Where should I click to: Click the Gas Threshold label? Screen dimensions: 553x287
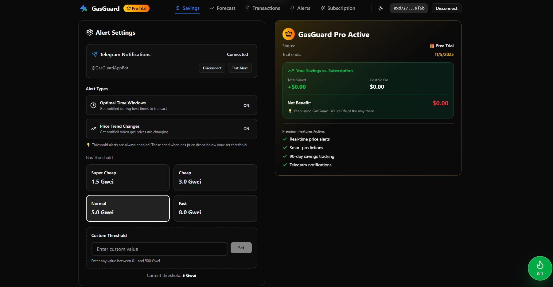[99, 157]
